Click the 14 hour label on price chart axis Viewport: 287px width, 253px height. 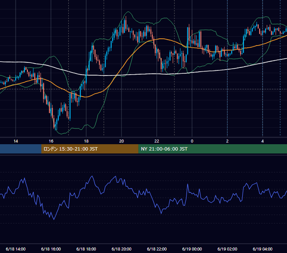coord(16,141)
